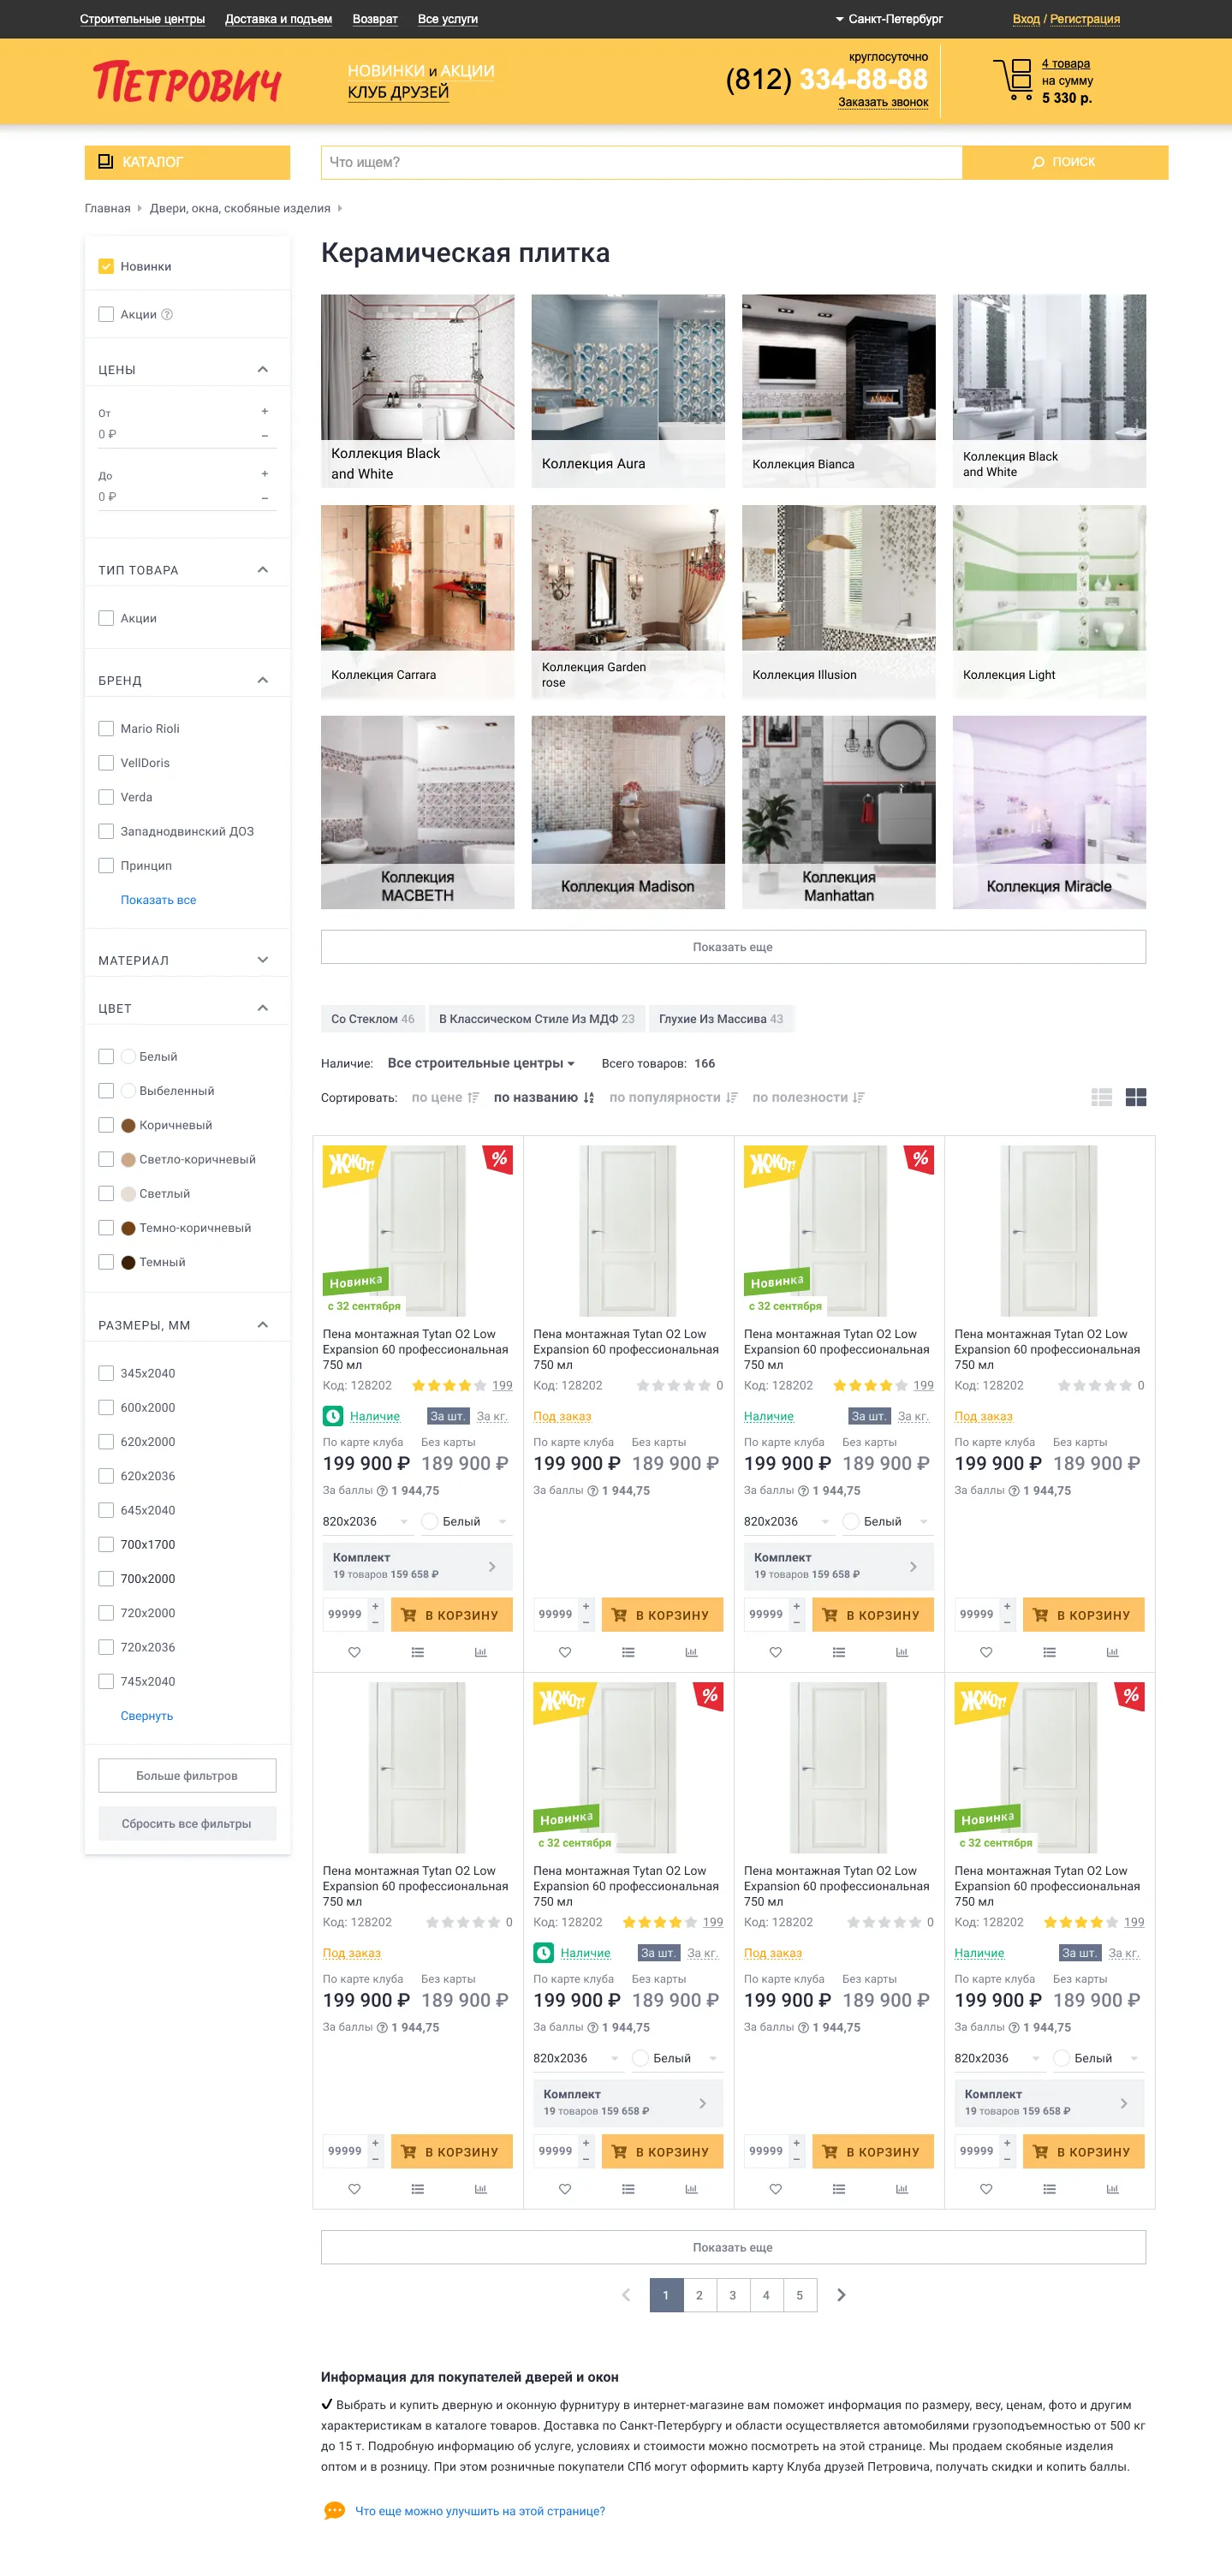Image resolution: width=1232 pixels, height=2576 pixels.
Task: Open the Санкт-Петербург city dropdown
Action: (889, 19)
